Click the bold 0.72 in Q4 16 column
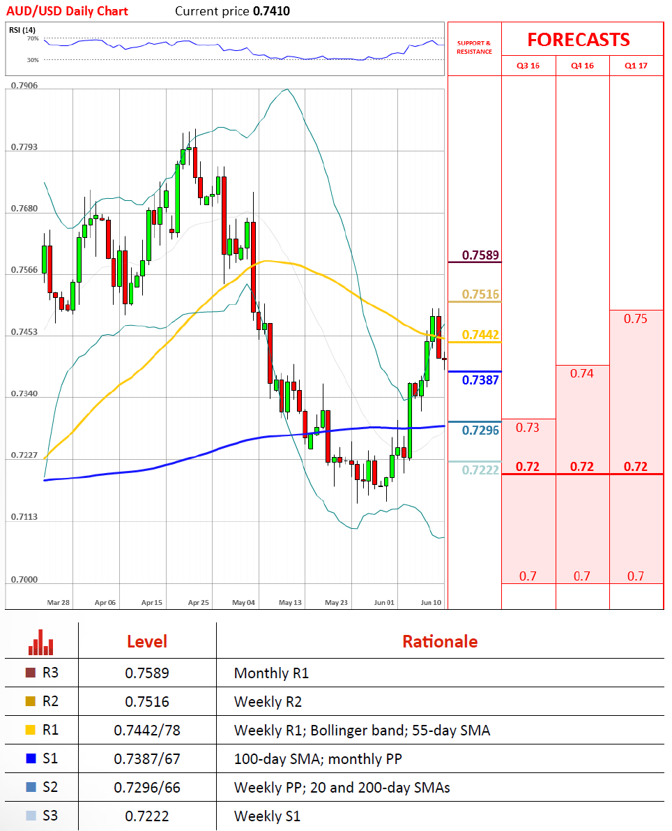The image size is (672, 831). point(581,466)
